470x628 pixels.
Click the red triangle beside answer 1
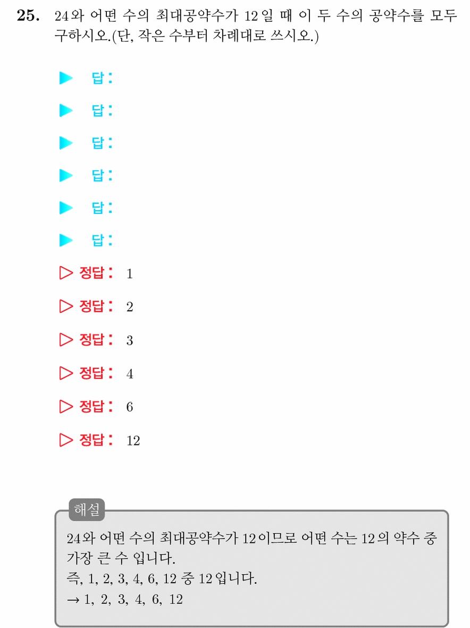66,272
